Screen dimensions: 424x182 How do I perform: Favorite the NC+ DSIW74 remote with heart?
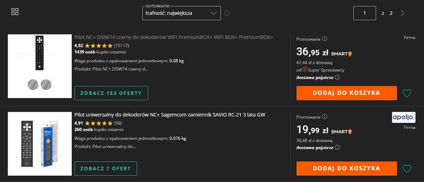[407, 93]
